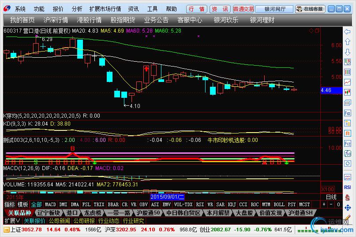Screen dimensions: 356x237
Task: Open 业务公告 tab
Action: tap(156, 20)
